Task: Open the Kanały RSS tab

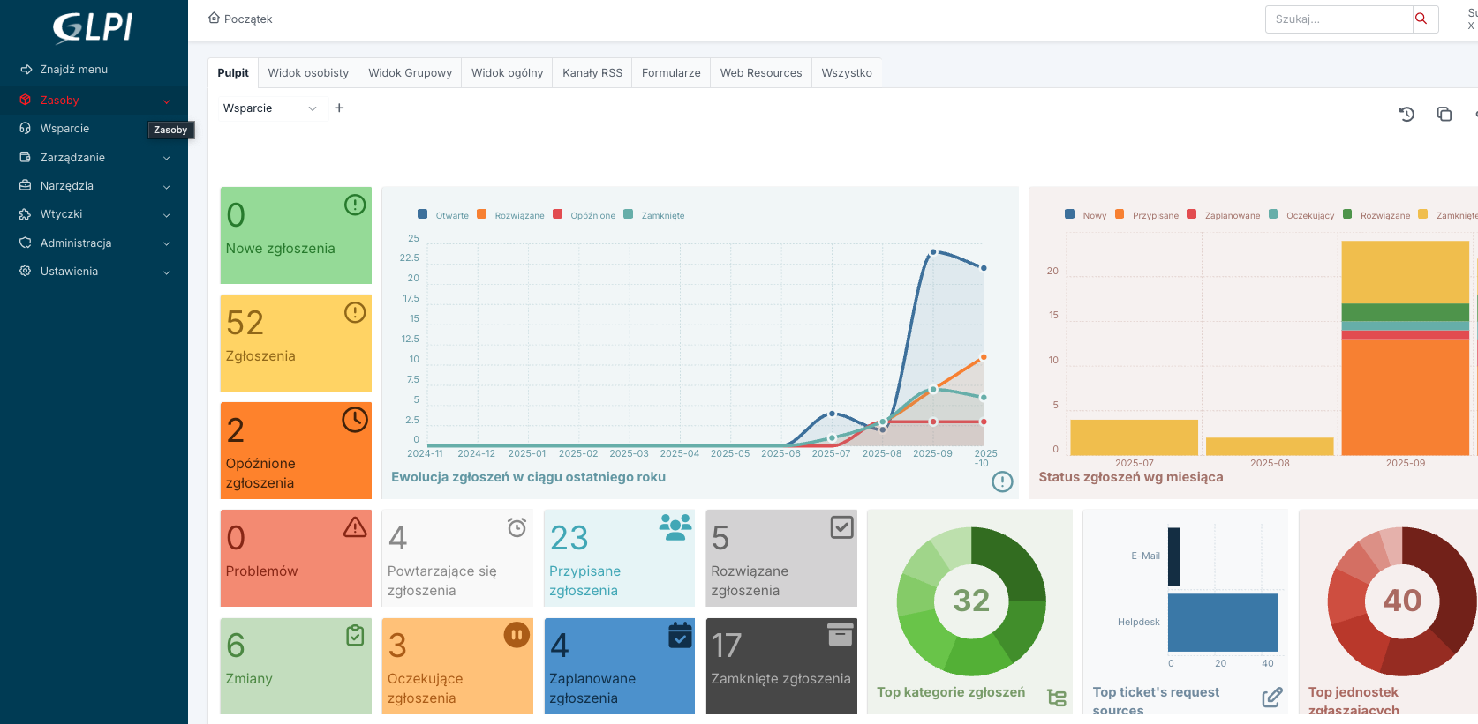Action: [592, 72]
